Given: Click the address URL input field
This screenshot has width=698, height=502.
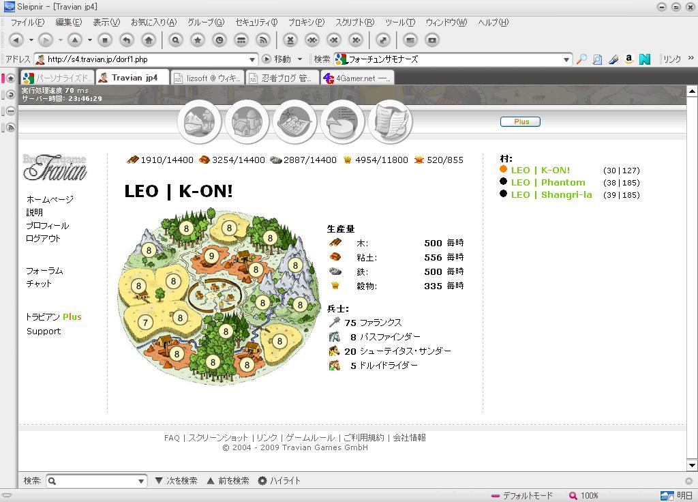Looking at the screenshot, I should [x=147, y=59].
